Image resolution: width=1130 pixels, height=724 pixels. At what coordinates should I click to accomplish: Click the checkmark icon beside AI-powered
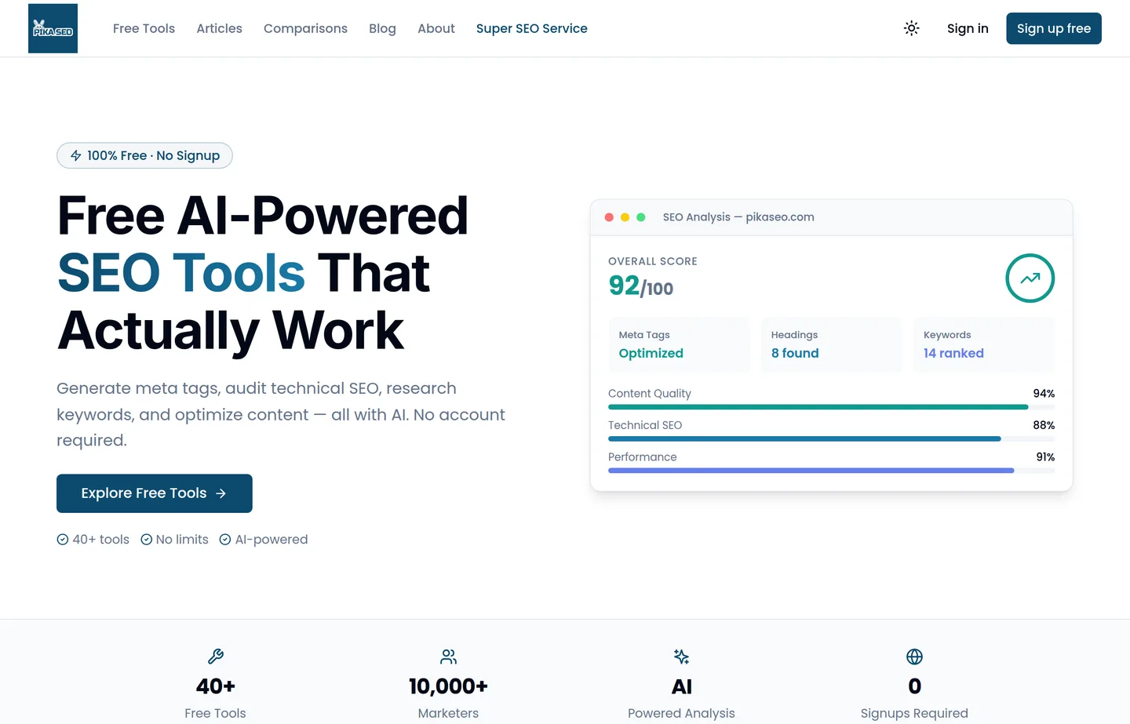tap(225, 540)
